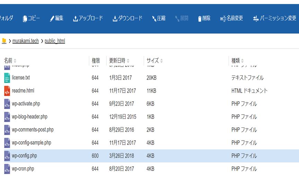
Task: Open murakami.tech breadcrumb link
Action: point(26,41)
